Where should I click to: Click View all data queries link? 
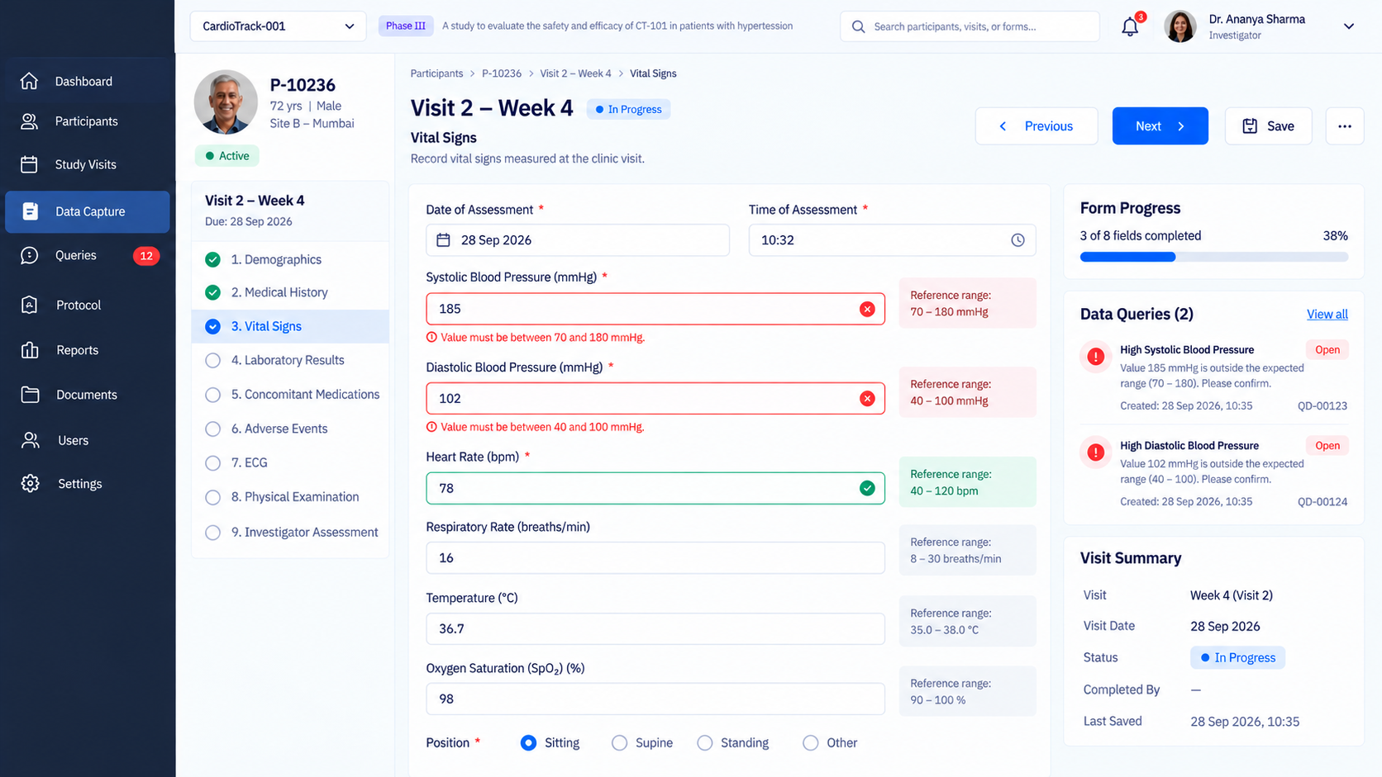tap(1327, 315)
